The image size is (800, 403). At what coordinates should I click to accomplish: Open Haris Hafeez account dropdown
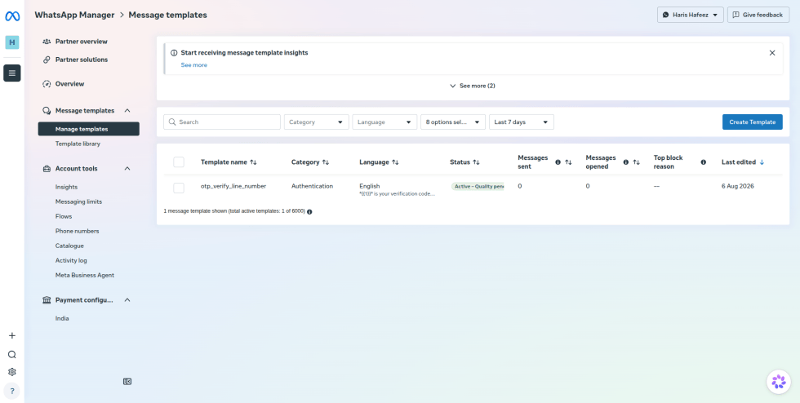point(691,15)
